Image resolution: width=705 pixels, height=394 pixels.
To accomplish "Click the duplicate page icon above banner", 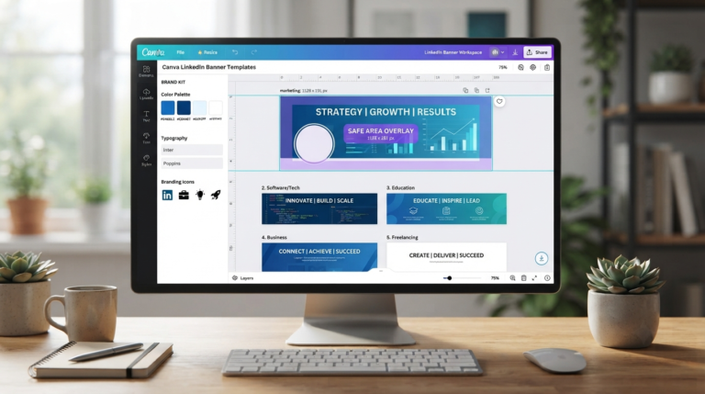I will tap(476, 90).
